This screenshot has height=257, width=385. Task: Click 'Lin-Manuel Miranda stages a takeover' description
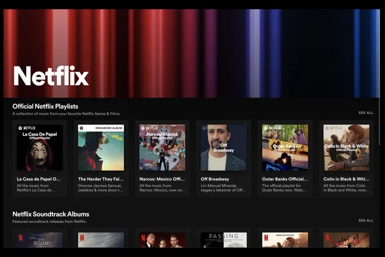[x=223, y=188]
